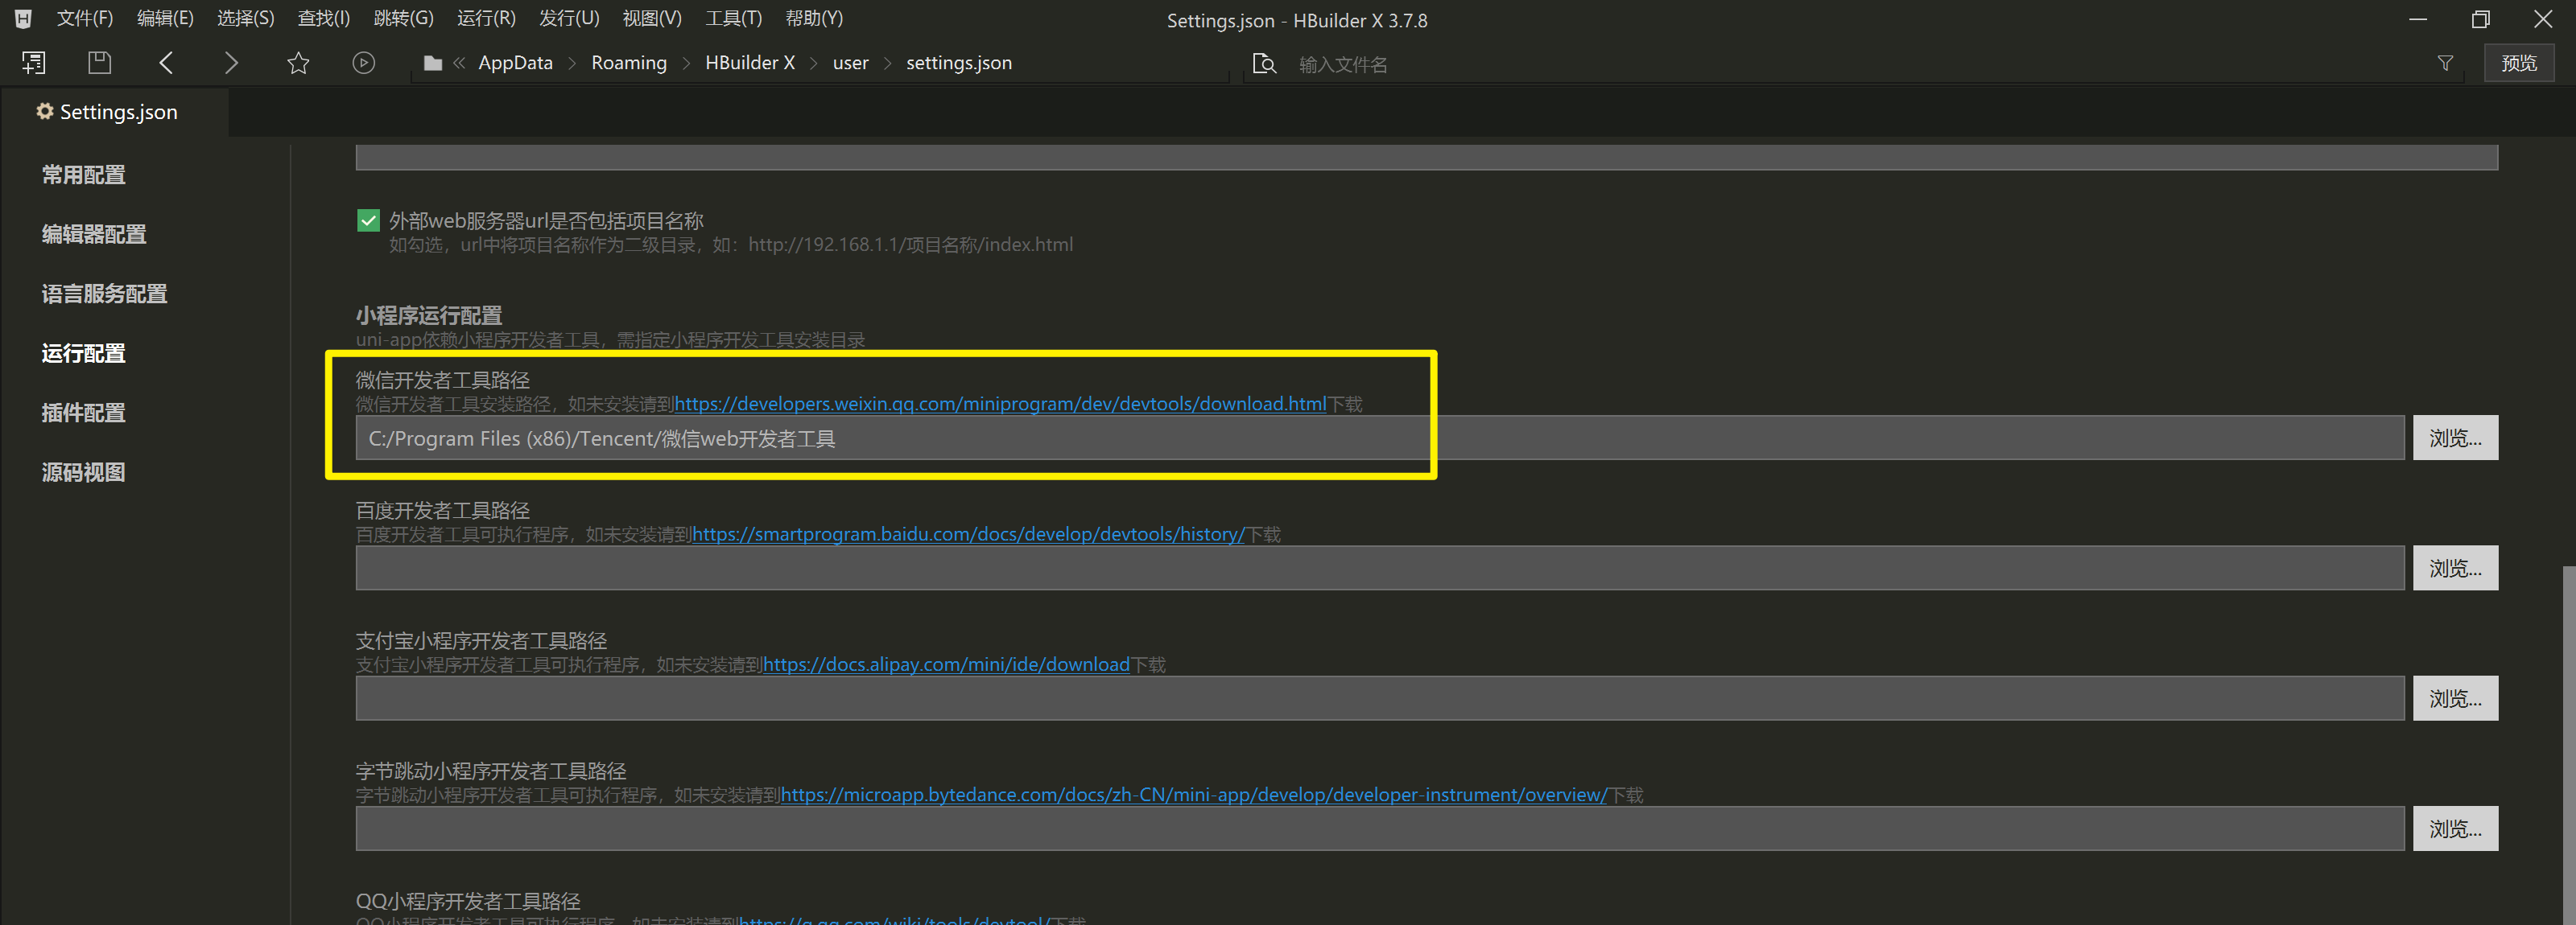Click AppData in the breadcrumb path
The width and height of the screenshot is (2576, 925).
pos(515,63)
